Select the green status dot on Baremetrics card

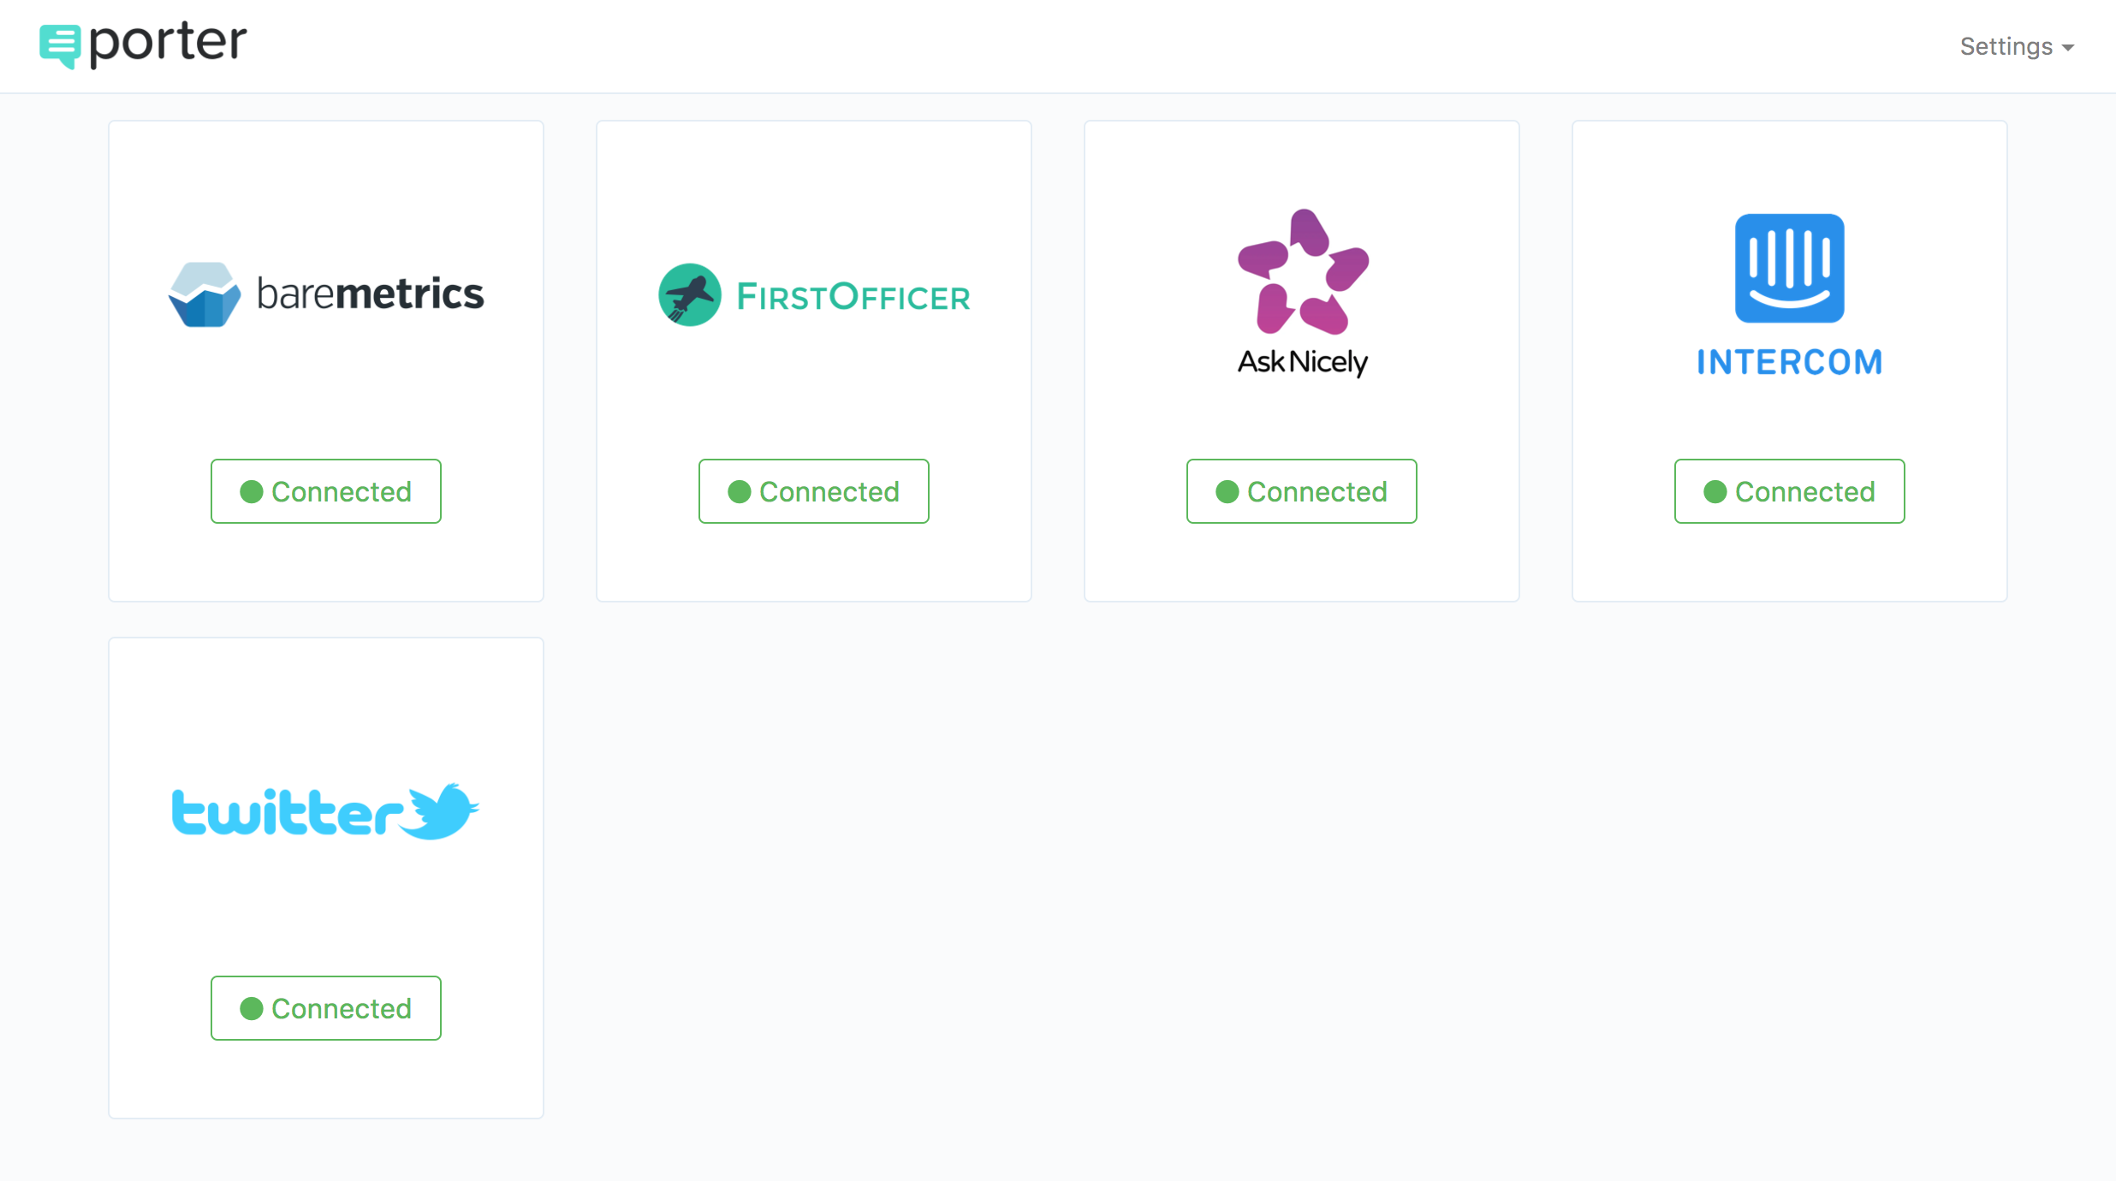pos(253,491)
